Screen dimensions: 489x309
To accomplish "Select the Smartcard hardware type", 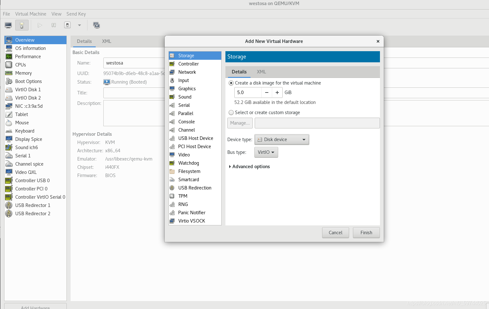I will coord(188,179).
